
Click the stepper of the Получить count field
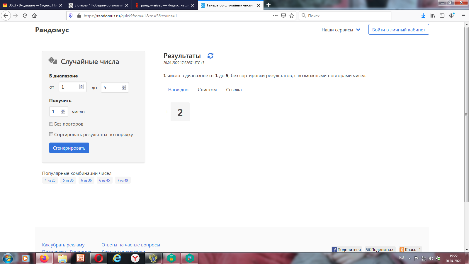click(x=63, y=111)
